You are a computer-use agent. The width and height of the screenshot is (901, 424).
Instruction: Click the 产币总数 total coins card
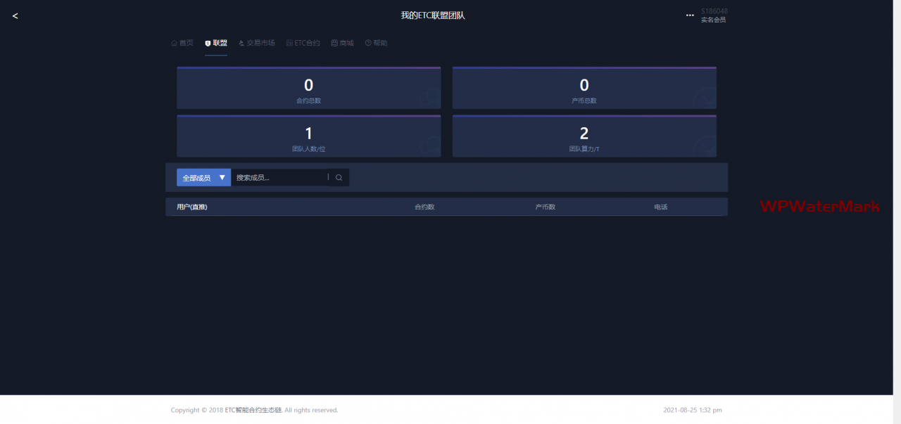pos(584,89)
